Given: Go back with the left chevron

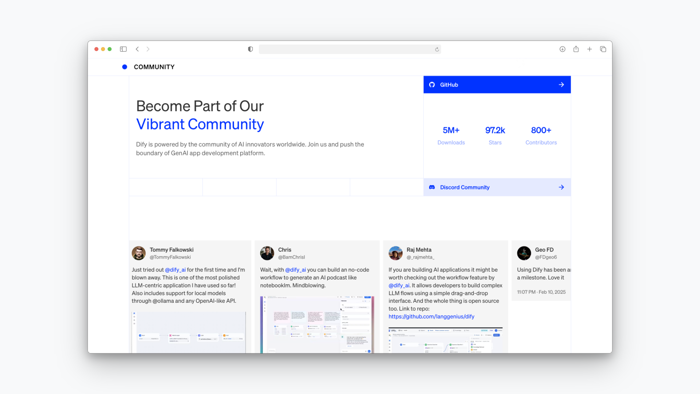Looking at the screenshot, I should click(x=137, y=49).
